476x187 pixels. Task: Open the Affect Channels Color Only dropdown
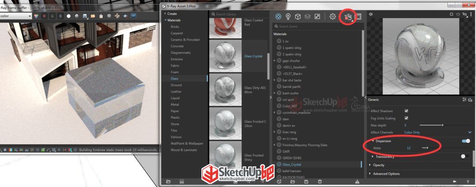(438, 132)
